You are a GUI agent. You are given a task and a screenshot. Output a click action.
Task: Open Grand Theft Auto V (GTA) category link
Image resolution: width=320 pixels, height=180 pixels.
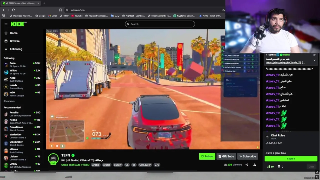(x=75, y=165)
